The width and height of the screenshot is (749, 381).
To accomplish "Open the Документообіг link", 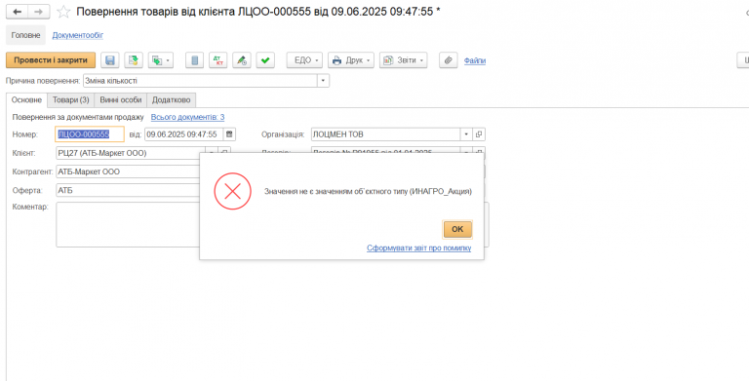I will 78,35.
